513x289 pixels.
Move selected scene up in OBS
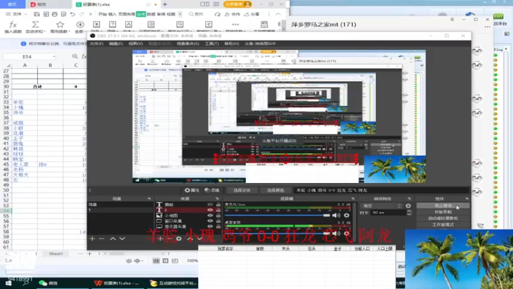[113, 238]
